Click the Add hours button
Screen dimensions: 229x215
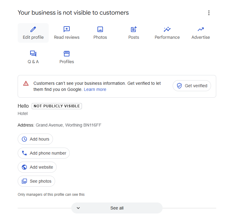pyautogui.click(x=35, y=139)
